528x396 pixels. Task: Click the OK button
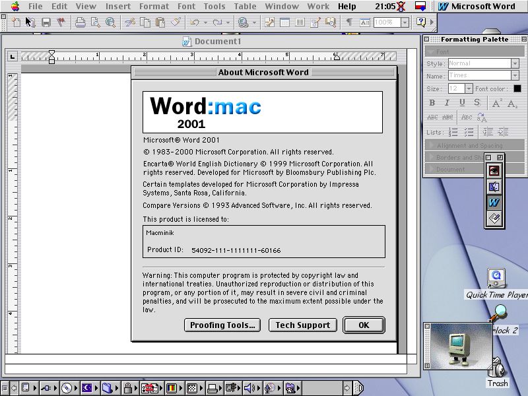point(364,325)
